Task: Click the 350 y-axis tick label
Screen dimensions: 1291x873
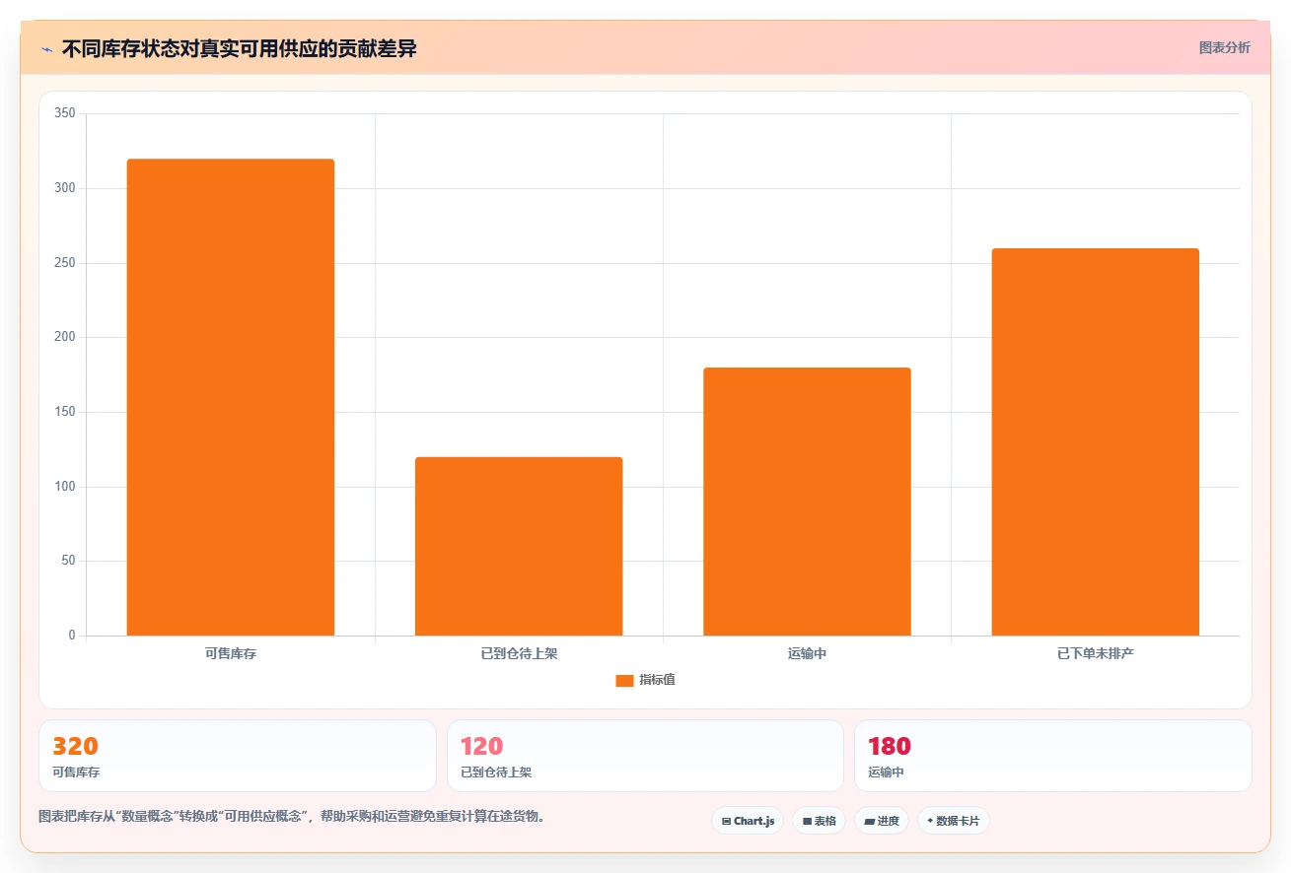Action: pos(65,113)
